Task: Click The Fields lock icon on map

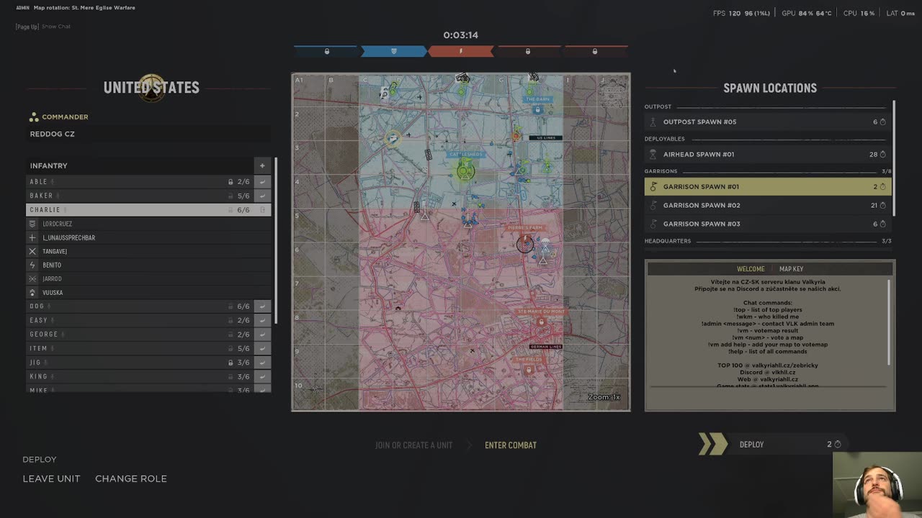Action: [529, 370]
